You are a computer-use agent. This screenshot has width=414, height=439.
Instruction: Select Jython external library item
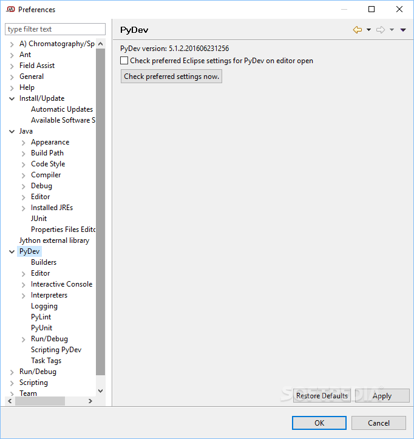54,240
